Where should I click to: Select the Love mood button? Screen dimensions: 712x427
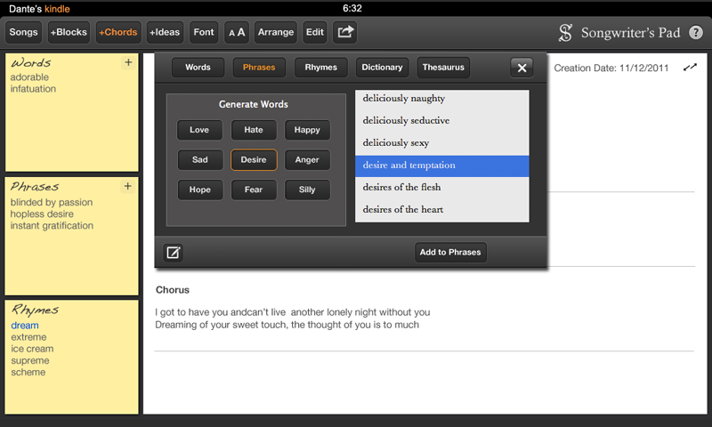click(x=199, y=130)
